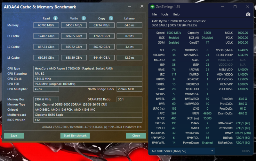
Task: Select L2 Cache Latency value 3.4 ns
Action: pyautogui.click(x=130, y=47)
